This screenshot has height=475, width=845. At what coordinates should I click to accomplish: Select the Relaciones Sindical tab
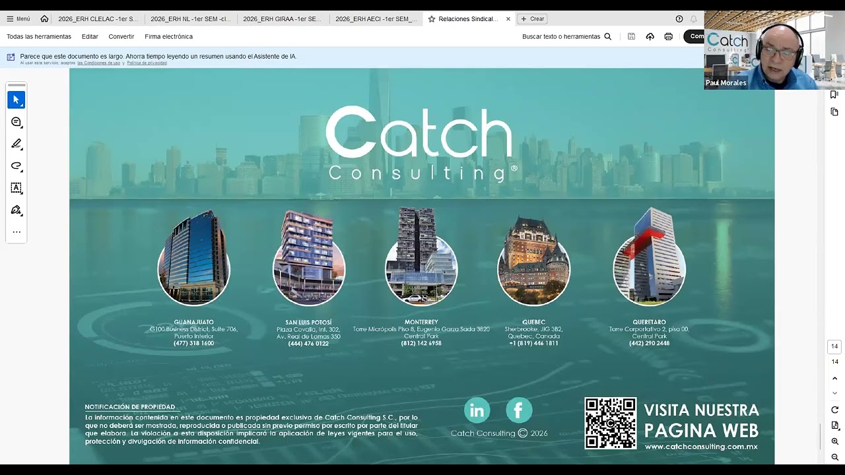(x=468, y=19)
